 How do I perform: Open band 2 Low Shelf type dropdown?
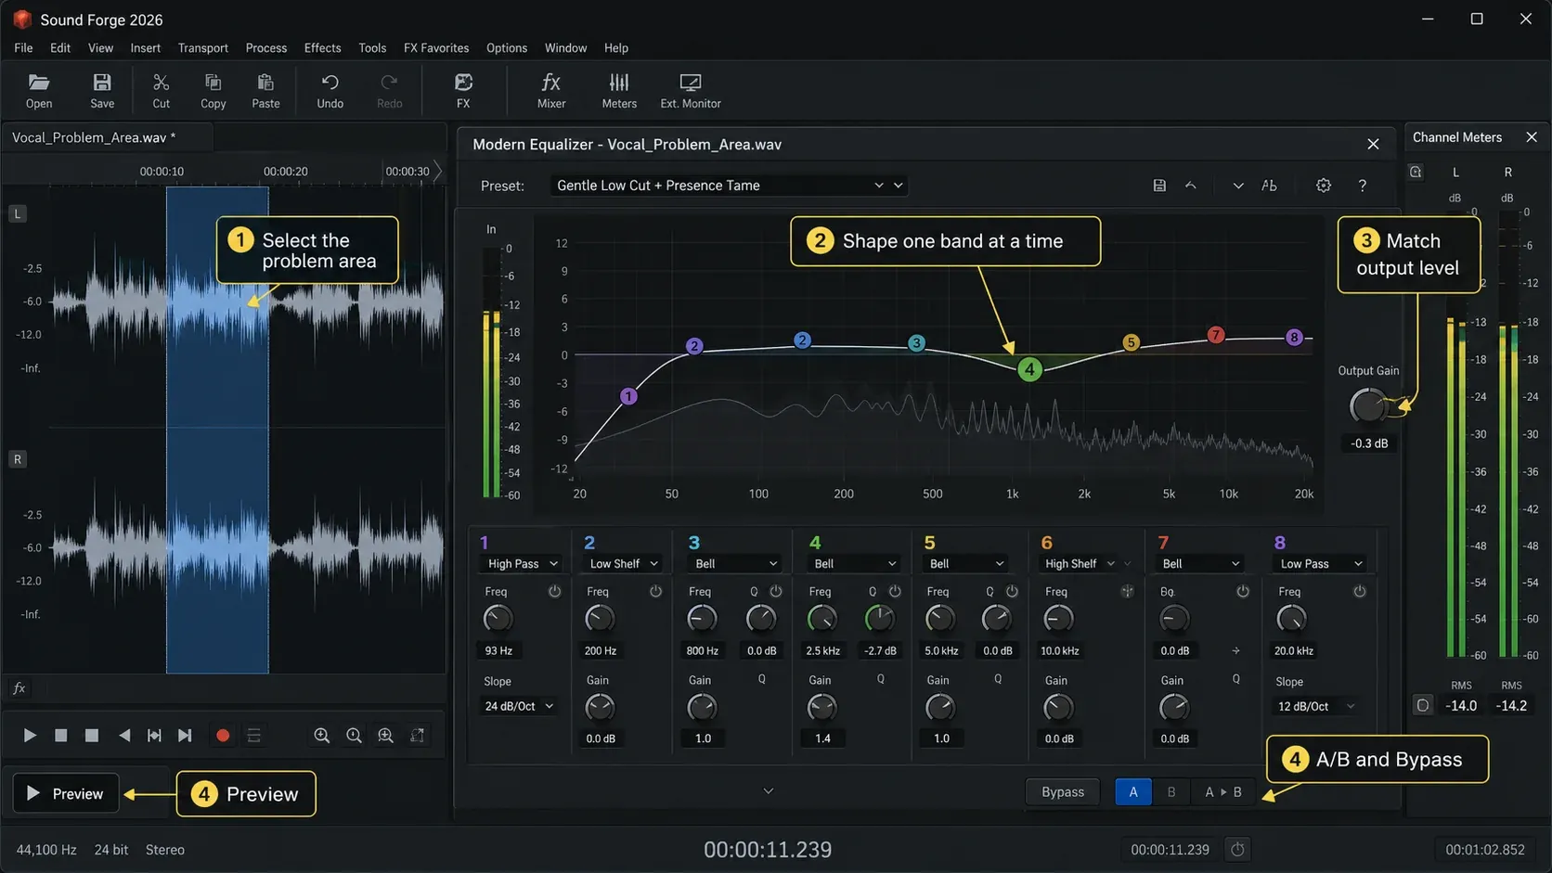point(623,564)
